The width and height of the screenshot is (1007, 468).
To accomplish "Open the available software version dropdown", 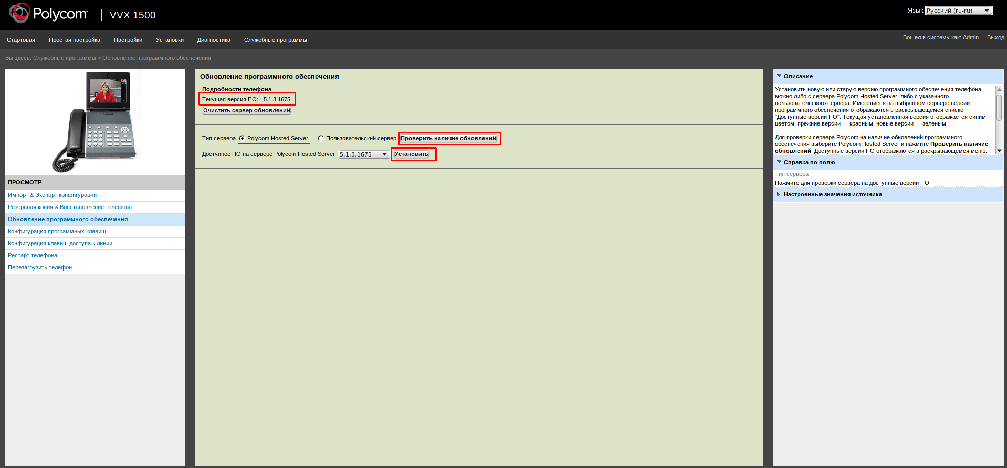I will tap(364, 154).
